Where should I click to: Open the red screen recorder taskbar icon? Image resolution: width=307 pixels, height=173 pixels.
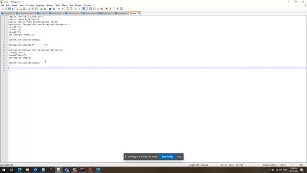tap(90, 170)
